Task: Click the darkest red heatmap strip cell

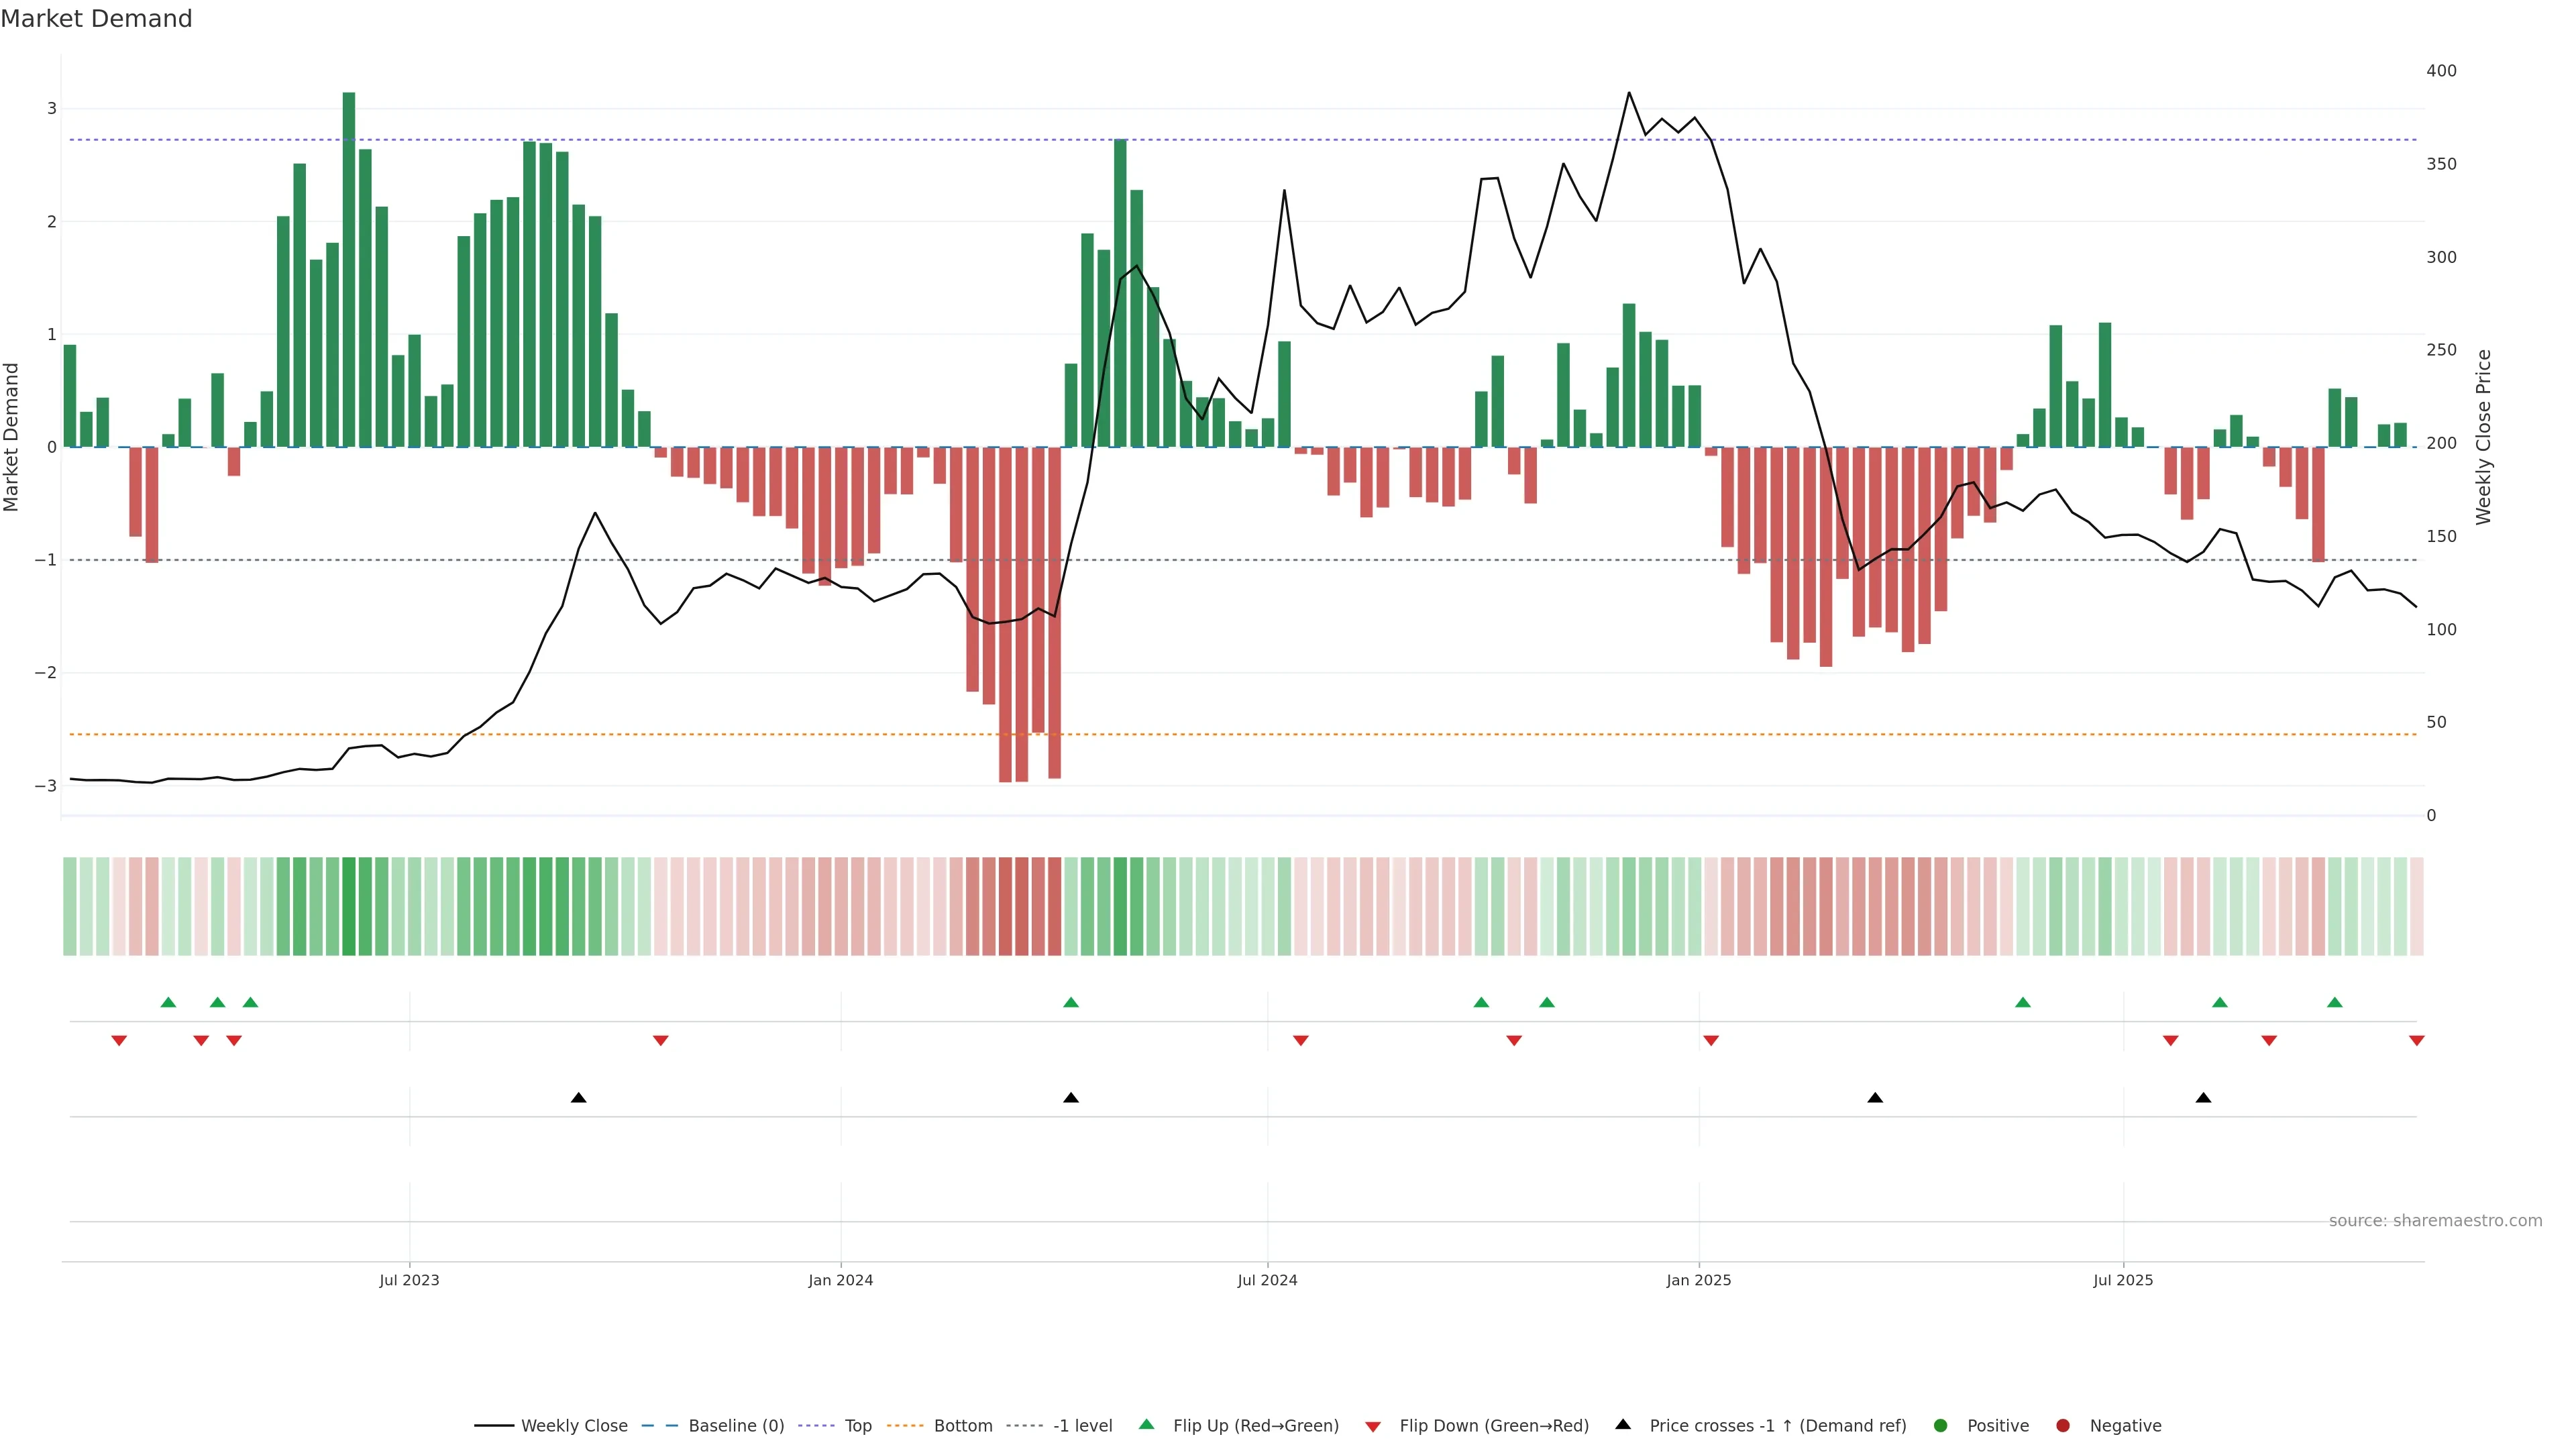Action: coord(1005,906)
